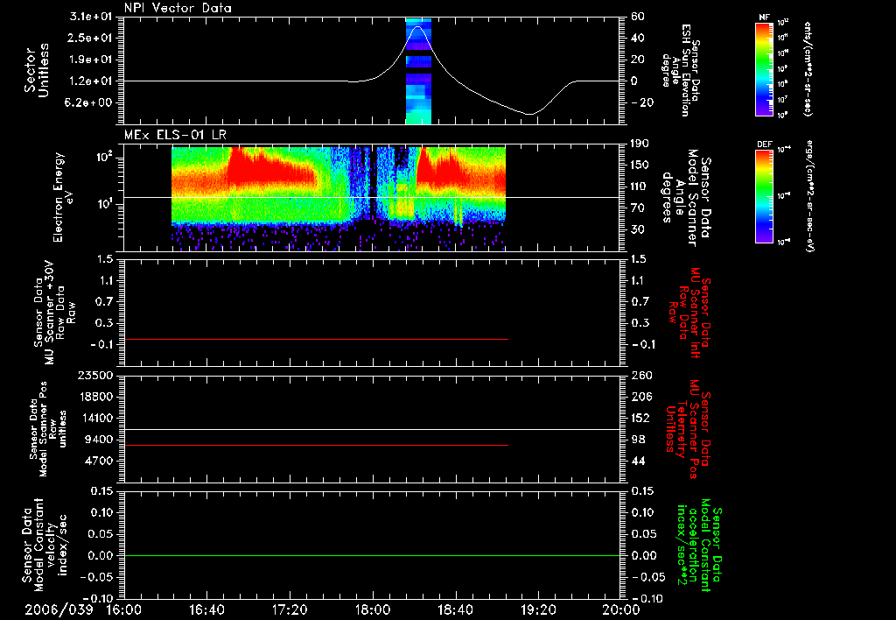The height and width of the screenshot is (620, 896).
Task: Click the green 'Model Constant acceleration' axis title
Action: [x=699, y=546]
